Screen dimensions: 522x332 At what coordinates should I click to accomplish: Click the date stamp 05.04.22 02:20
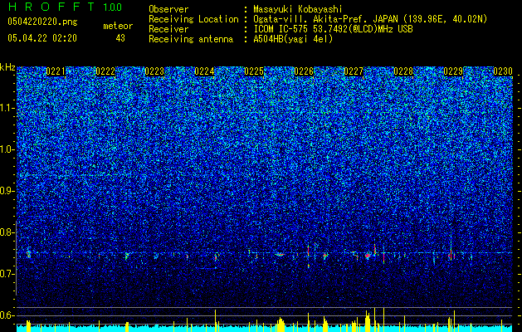tap(42, 38)
